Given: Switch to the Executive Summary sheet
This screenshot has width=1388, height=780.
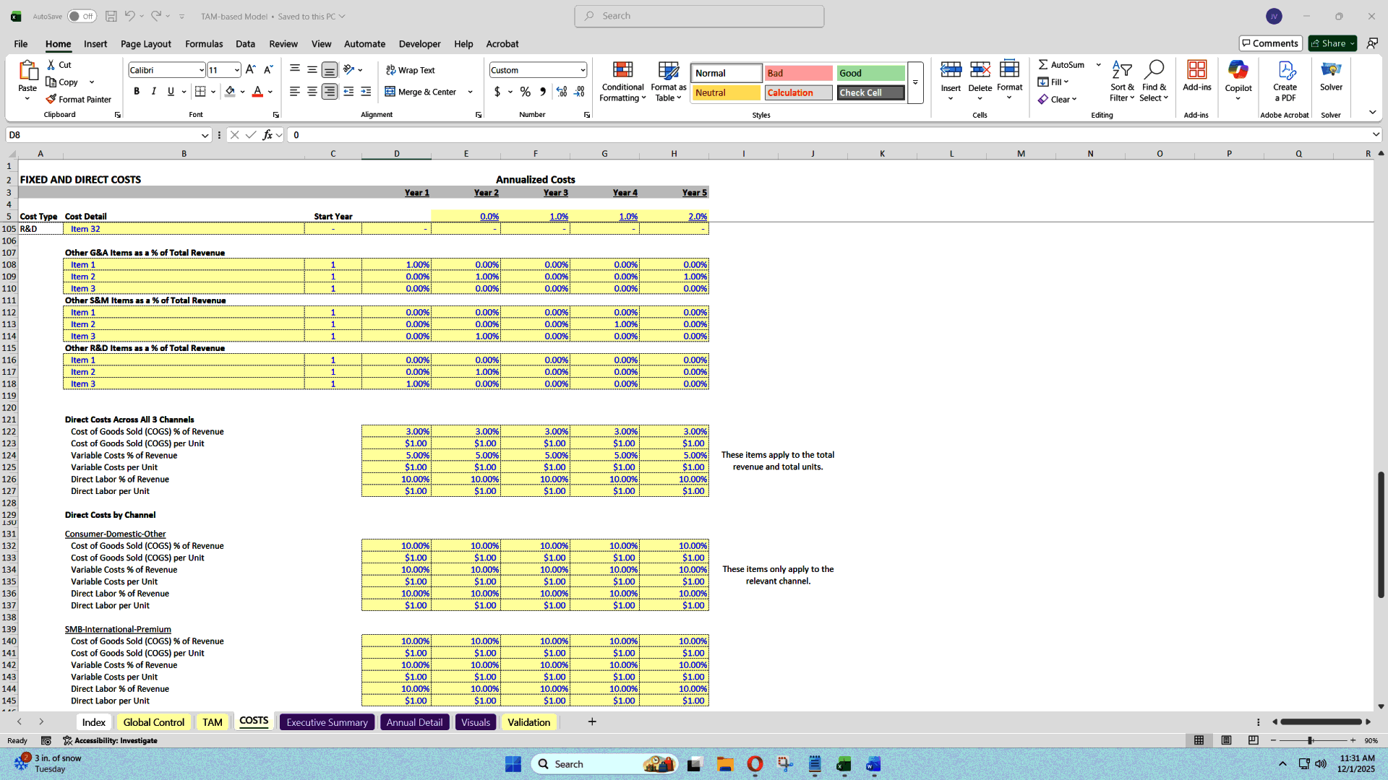Looking at the screenshot, I should [x=326, y=721].
